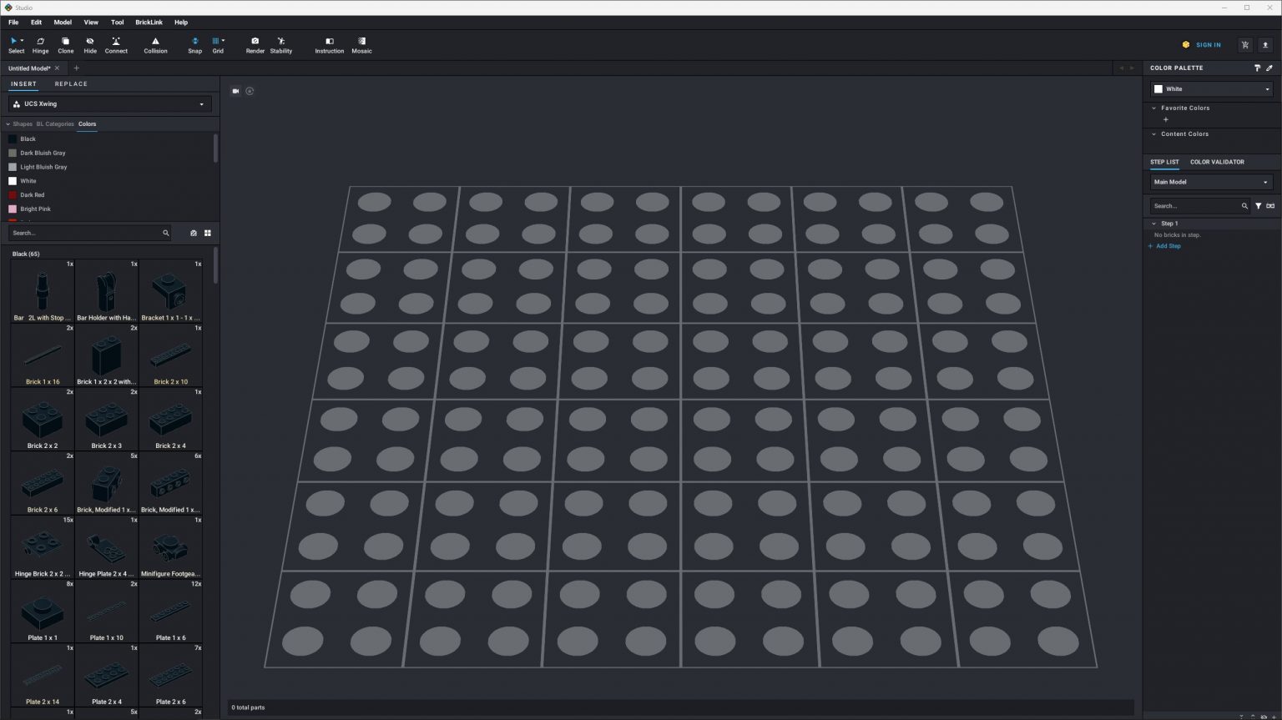Activate the Connect tool
This screenshot has height=720, width=1282.
pyautogui.click(x=116, y=44)
